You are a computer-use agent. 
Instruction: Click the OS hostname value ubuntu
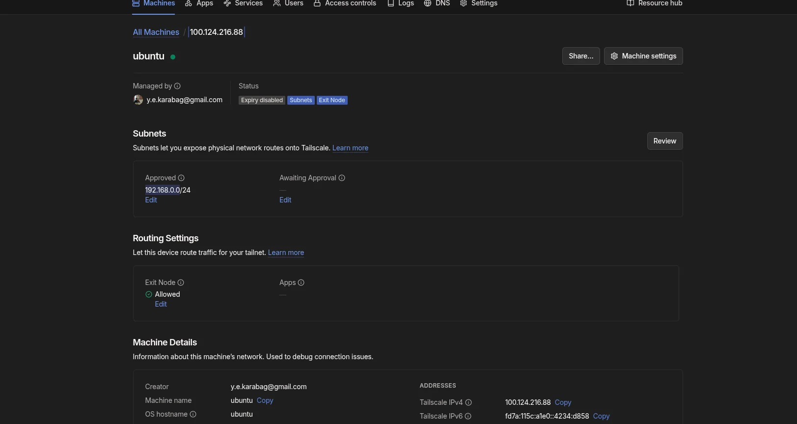click(x=242, y=414)
